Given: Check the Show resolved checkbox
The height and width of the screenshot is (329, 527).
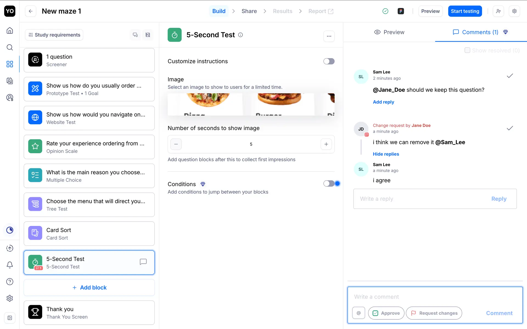Looking at the screenshot, I should 467,50.
